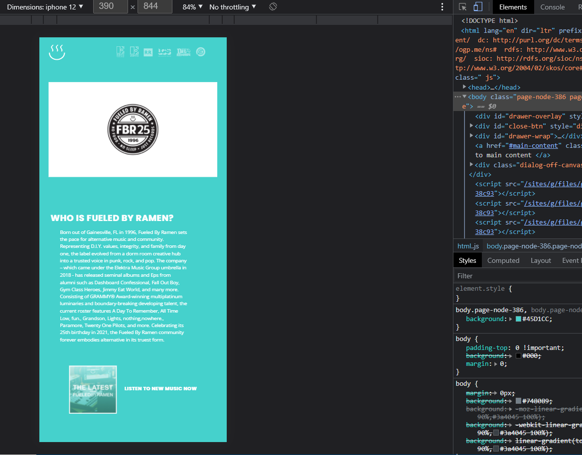Viewport: 582px width, 455px height.
Task: Toggle the device toolbar emulation
Action: 478,6
